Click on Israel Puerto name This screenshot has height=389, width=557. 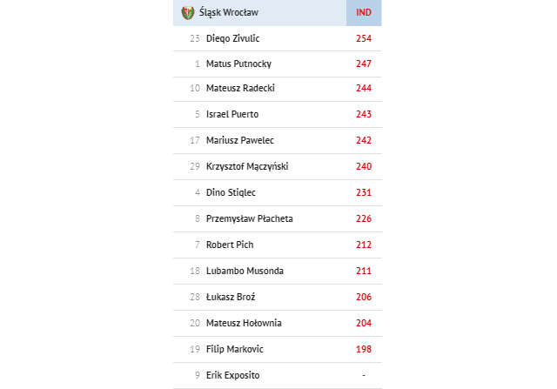(x=232, y=114)
